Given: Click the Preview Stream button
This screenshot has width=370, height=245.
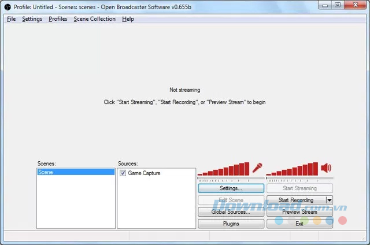Looking at the screenshot, I should pyautogui.click(x=299, y=211).
